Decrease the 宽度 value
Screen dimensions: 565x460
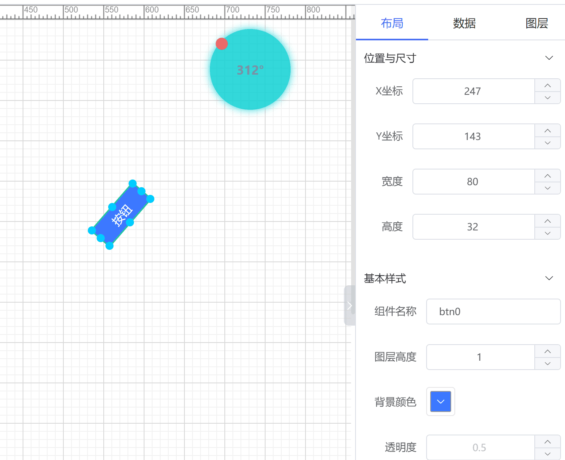pyautogui.click(x=548, y=188)
